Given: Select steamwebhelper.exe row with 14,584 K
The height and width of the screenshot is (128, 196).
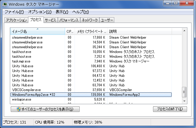Looking at the screenshot, I should pyautogui.click(x=91, y=42).
